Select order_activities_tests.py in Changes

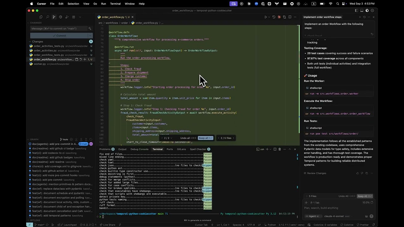(x=49, y=46)
